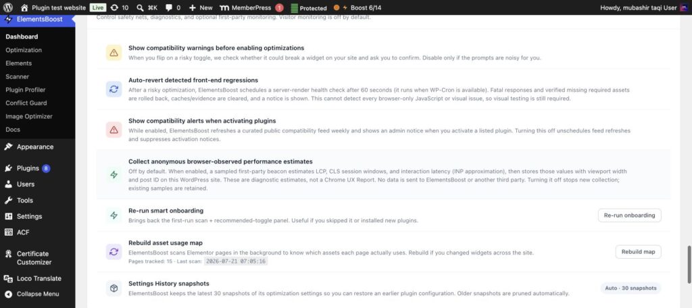Screen dimensions: 692x308
Task: Click the Collapse Menu arrow icon
Action: pyautogui.click(x=8, y=294)
